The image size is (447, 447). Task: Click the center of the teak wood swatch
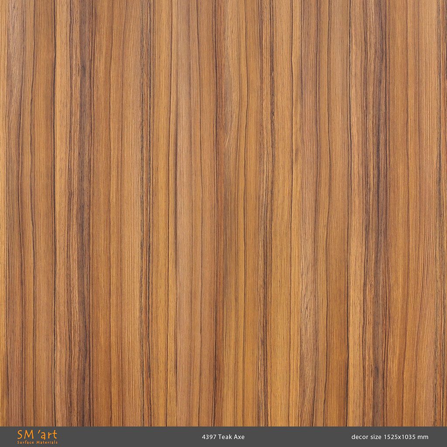(x=223, y=214)
